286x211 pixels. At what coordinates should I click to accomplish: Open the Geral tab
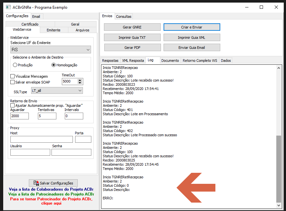pyautogui.click(x=75, y=24)
